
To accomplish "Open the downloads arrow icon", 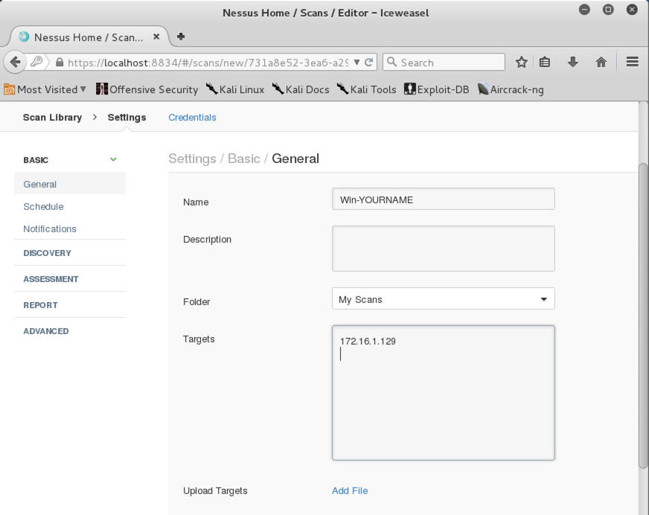I will (572, 63).
